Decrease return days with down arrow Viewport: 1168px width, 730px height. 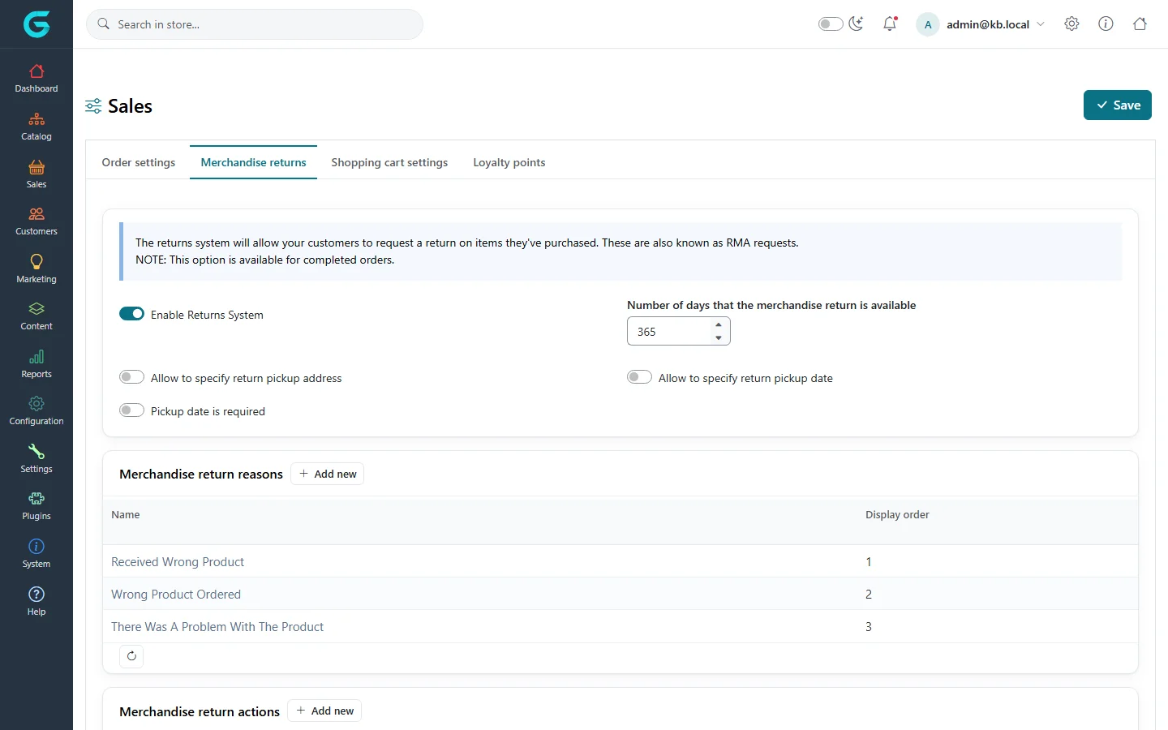coord(719,337)
